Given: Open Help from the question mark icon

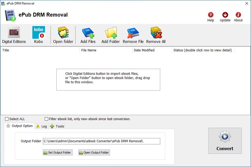Looking at the screenshot, I should 211,15.
